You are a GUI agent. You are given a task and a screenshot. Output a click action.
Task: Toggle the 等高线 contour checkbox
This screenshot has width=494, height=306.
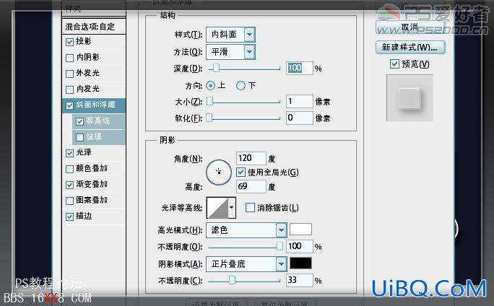coord(79,121)
